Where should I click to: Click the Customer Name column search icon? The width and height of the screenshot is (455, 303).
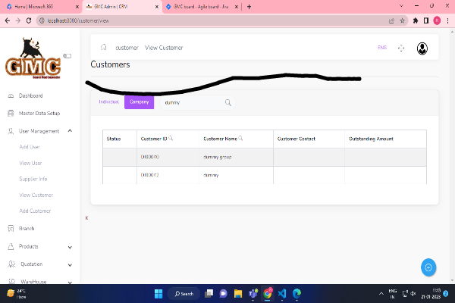tap(240, 139)
